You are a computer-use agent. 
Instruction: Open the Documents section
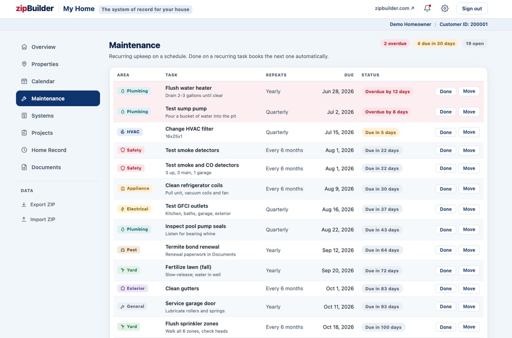point(58,167)
